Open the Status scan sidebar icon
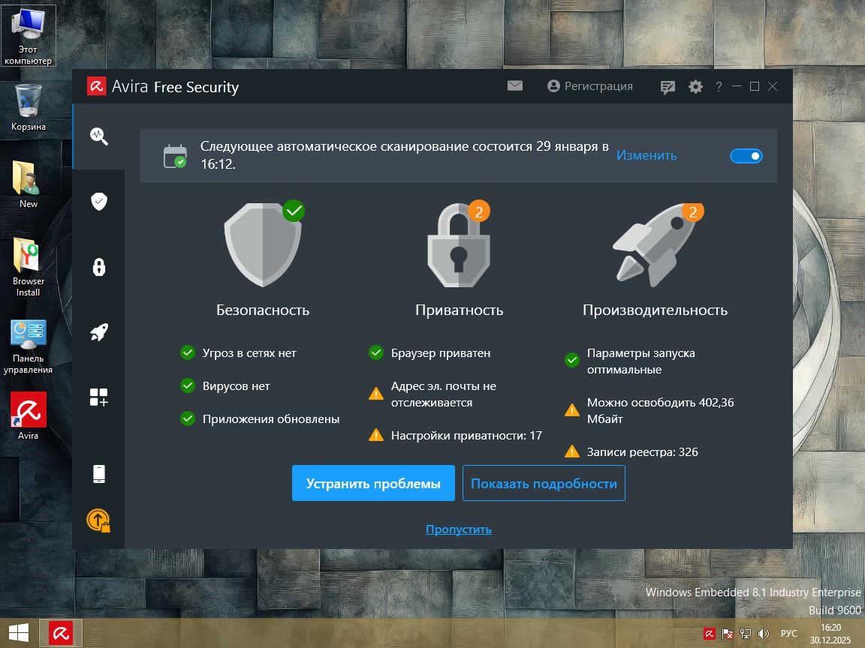Image resolution: width=865 pixels, height=648 pixels. 99,136
